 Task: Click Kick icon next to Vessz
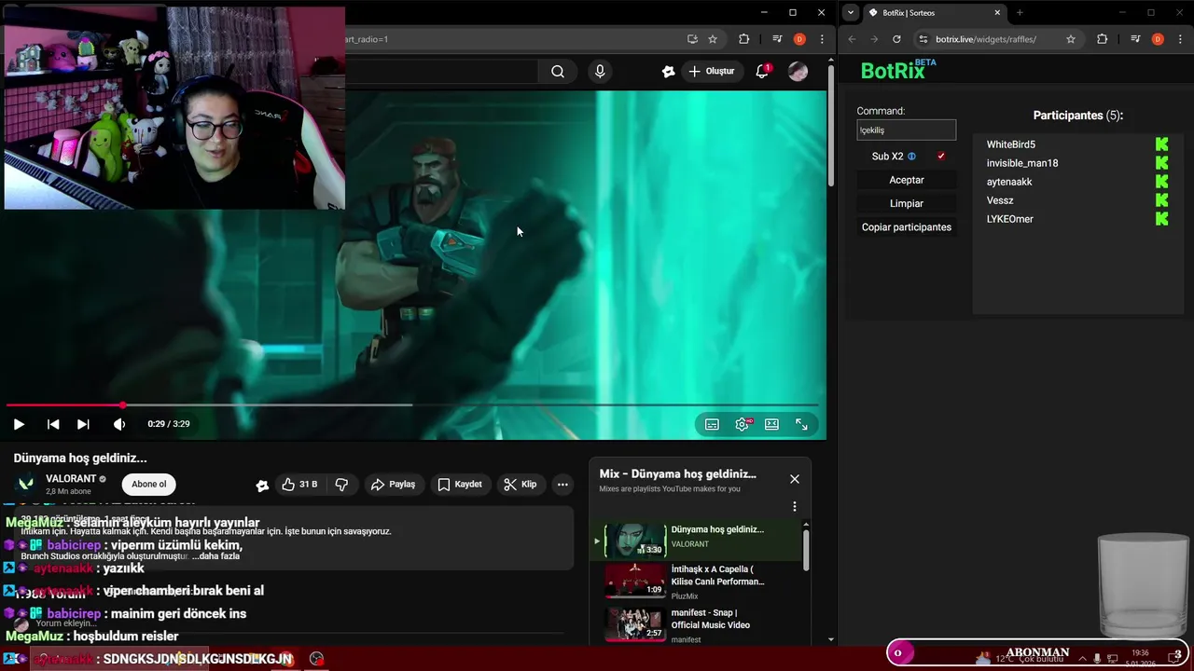point(1162,200)
